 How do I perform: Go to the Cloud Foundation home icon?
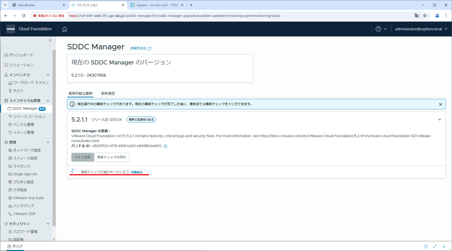(x=64, y=29)
